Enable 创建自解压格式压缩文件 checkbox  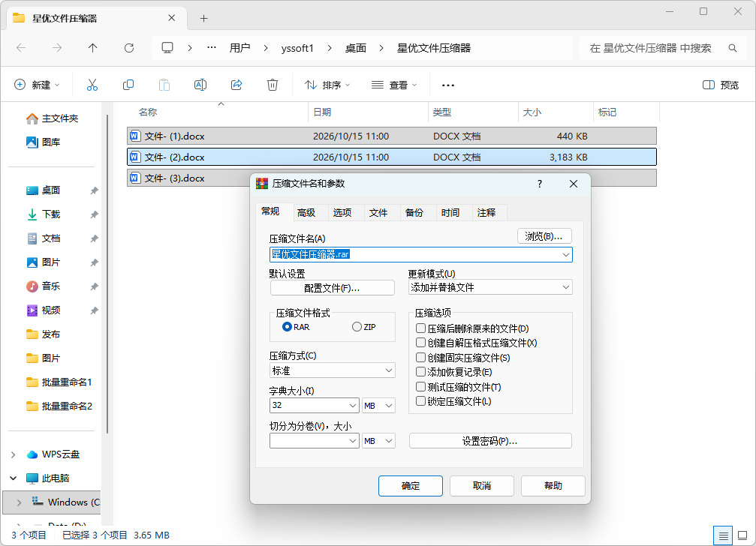coord(420,343)
